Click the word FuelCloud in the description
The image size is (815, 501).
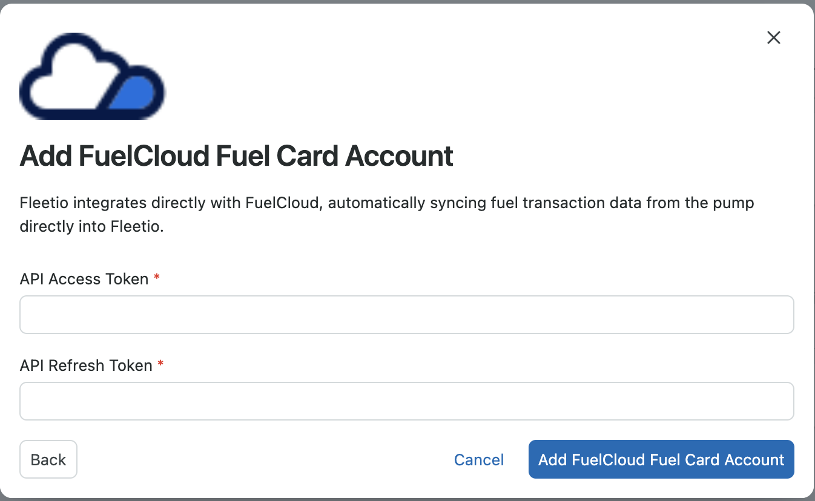282,203
